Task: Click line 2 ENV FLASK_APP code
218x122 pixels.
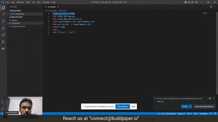Action: (64, 16)
